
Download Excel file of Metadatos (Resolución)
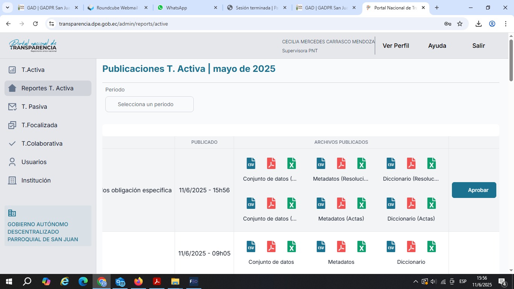(x=362, y=163)
